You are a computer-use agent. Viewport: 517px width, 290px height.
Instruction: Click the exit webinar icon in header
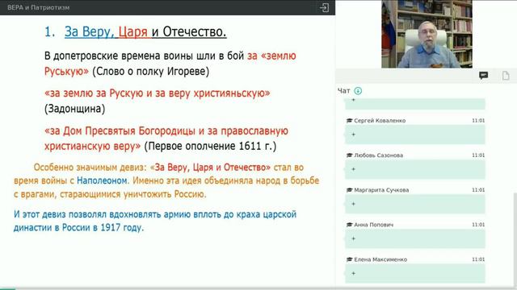click(324, 7)
